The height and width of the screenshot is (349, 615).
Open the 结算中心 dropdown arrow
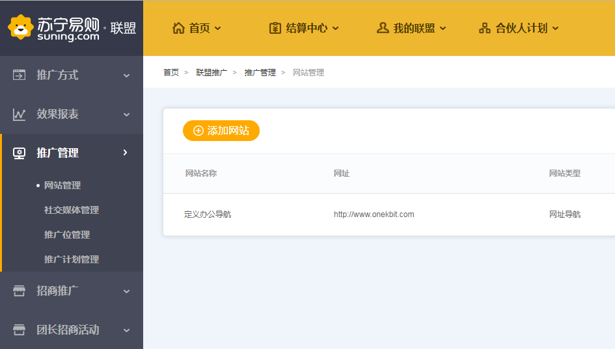(336, 28)
